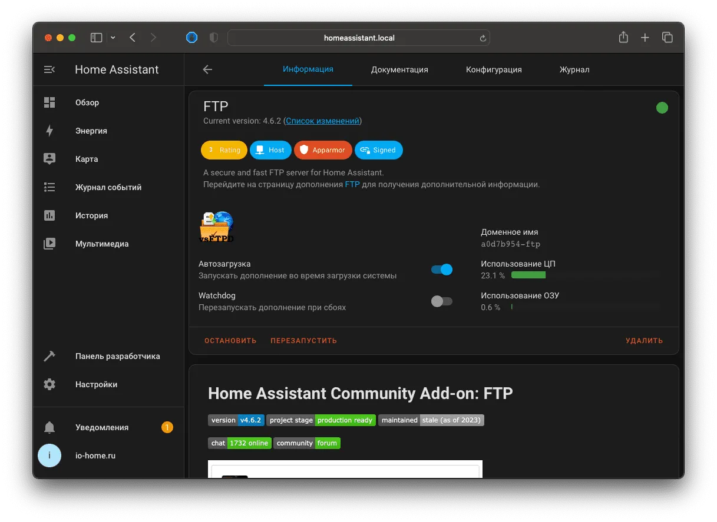The width and height of the screenshot is (717, 522).
Task: Click the homeassistant.local address field
Action: pyautogui.click(x=359, y=38)
